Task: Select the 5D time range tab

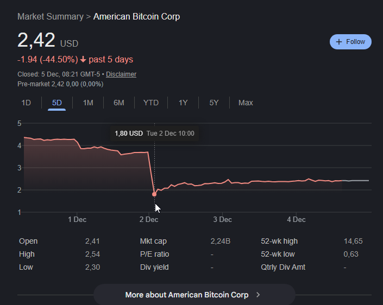Action: (56, 103)
